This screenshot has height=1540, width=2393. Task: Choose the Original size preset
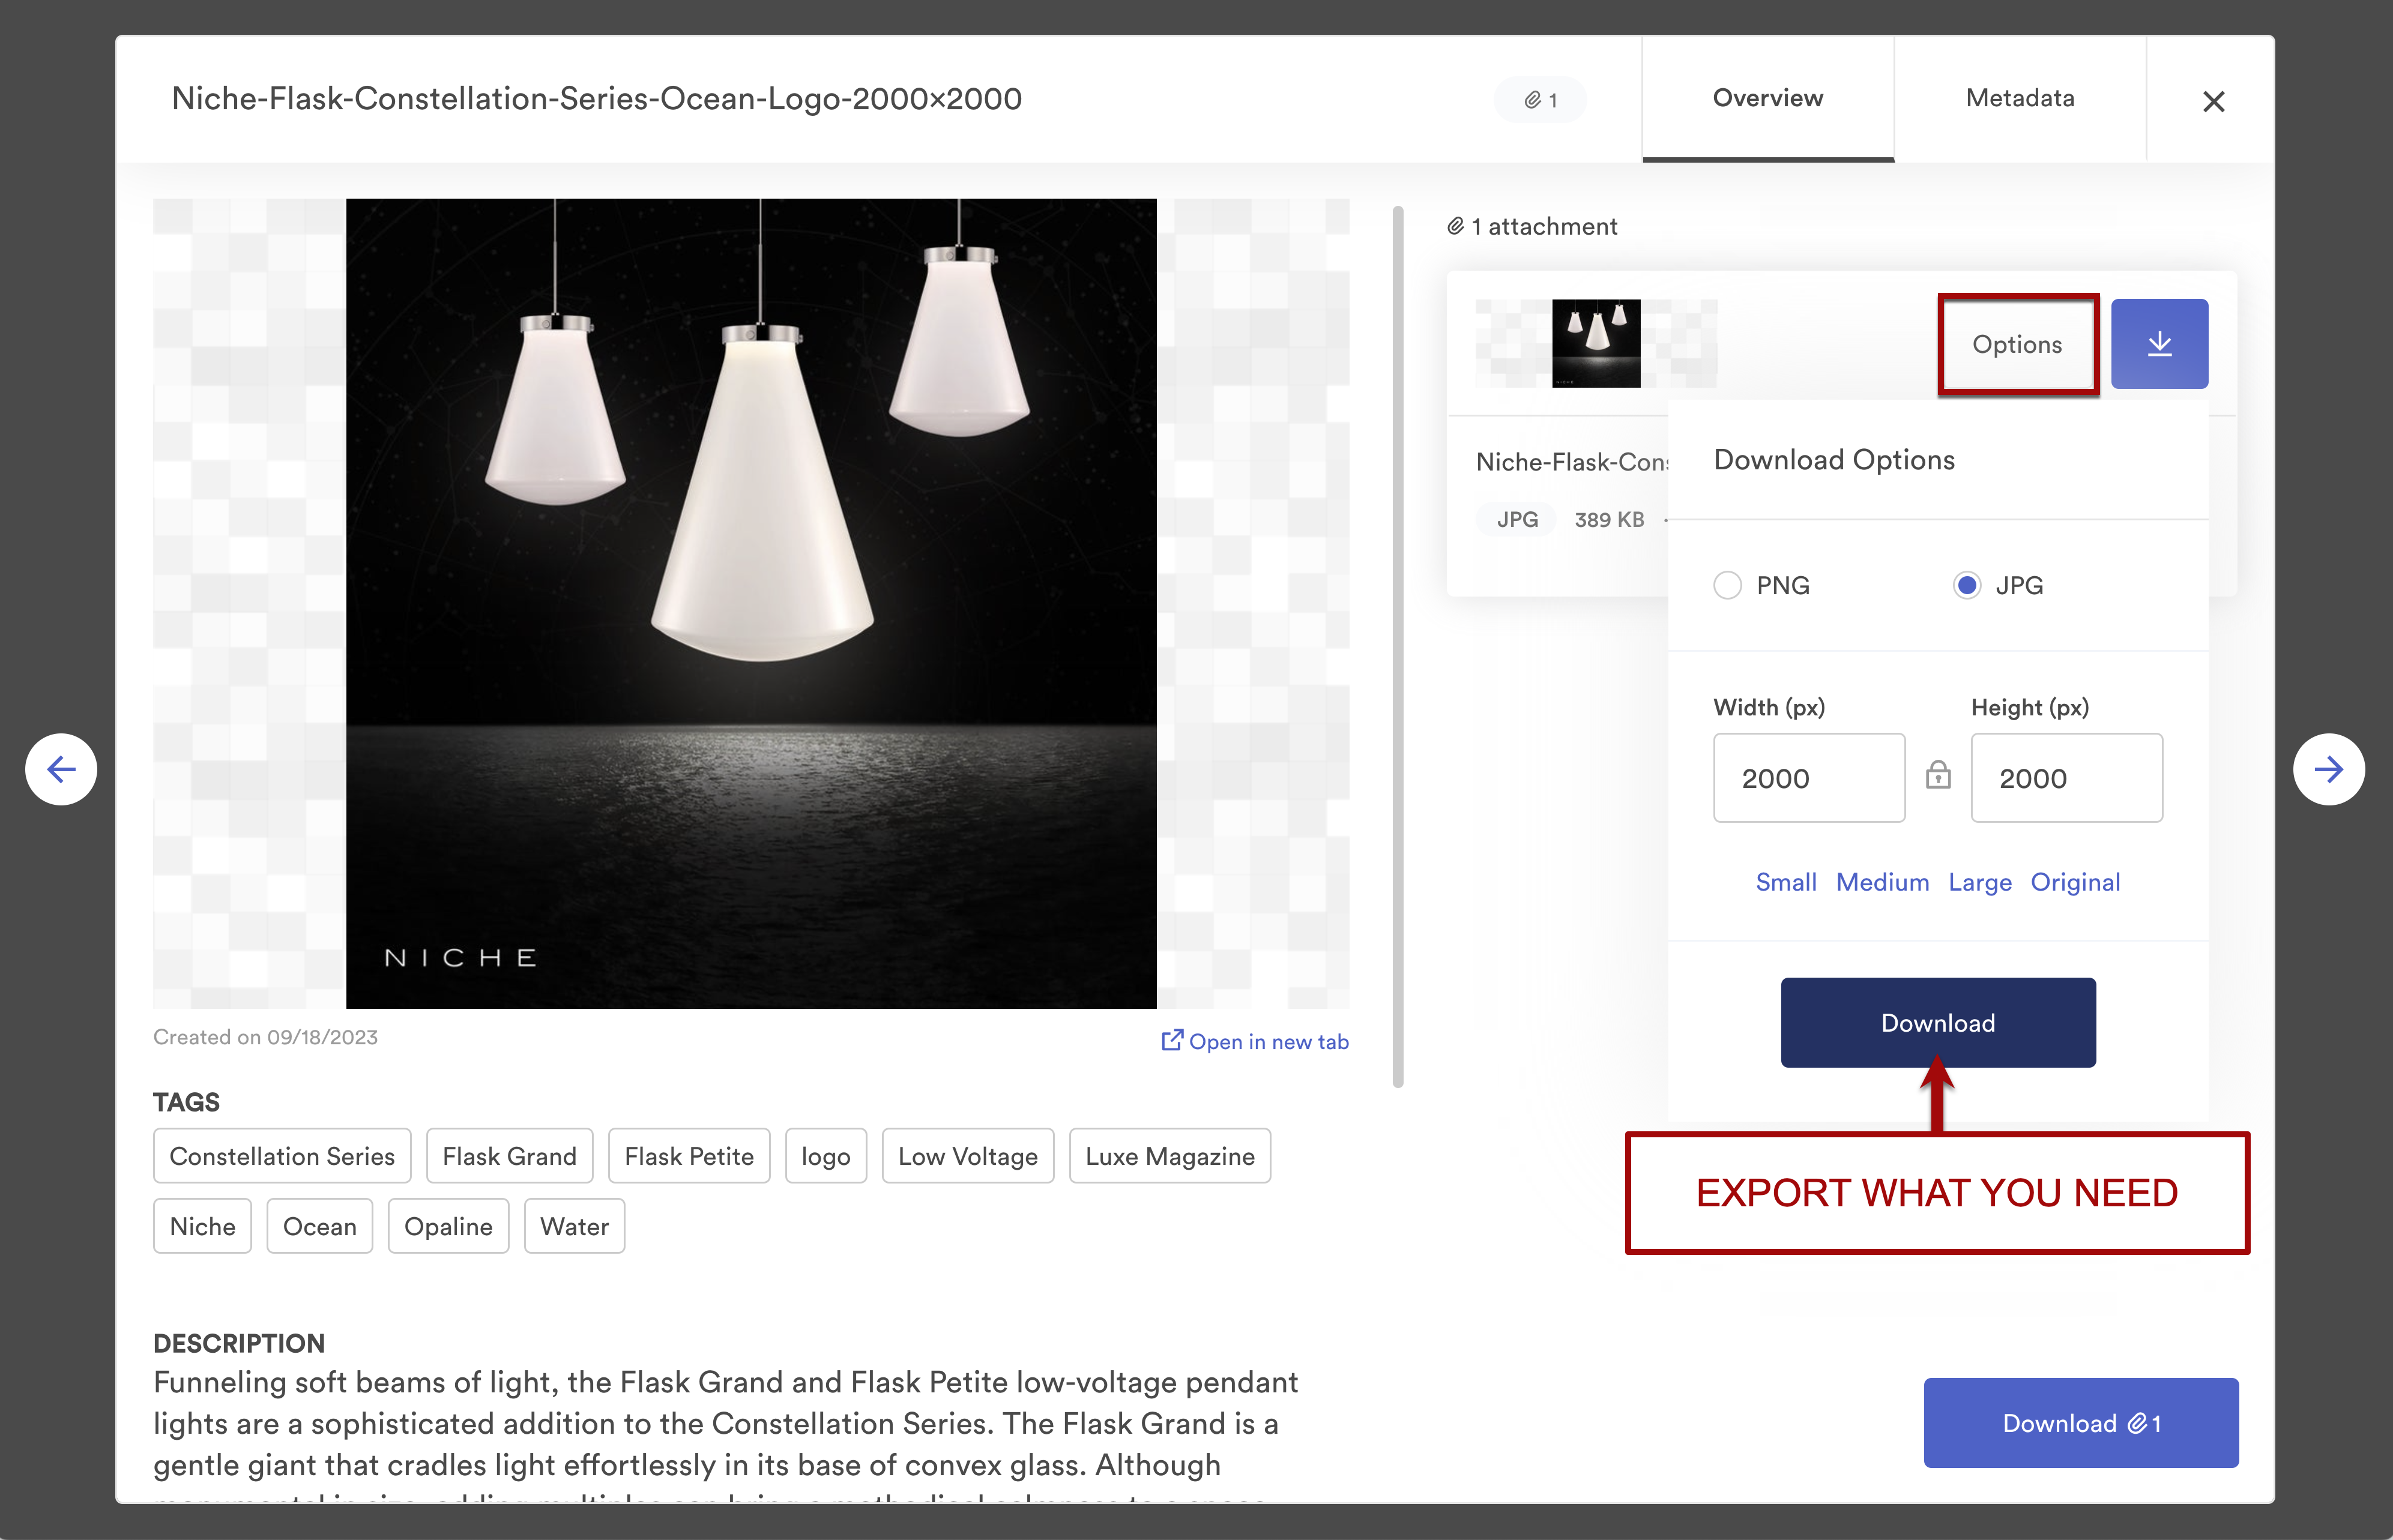(2075, 882)
